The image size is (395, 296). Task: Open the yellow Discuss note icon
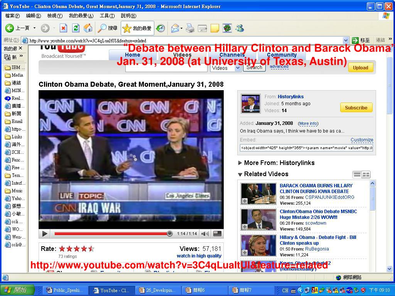pos(214,28)
